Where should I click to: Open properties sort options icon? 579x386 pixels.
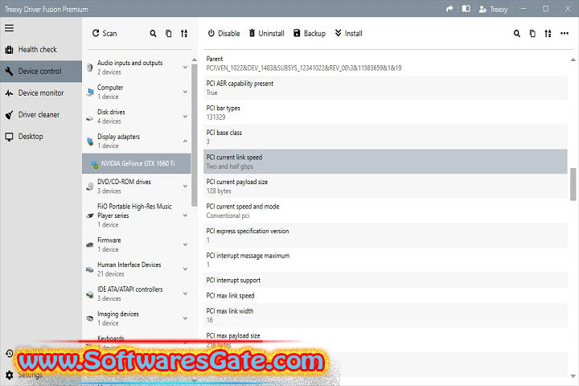(x=548, y=34)
